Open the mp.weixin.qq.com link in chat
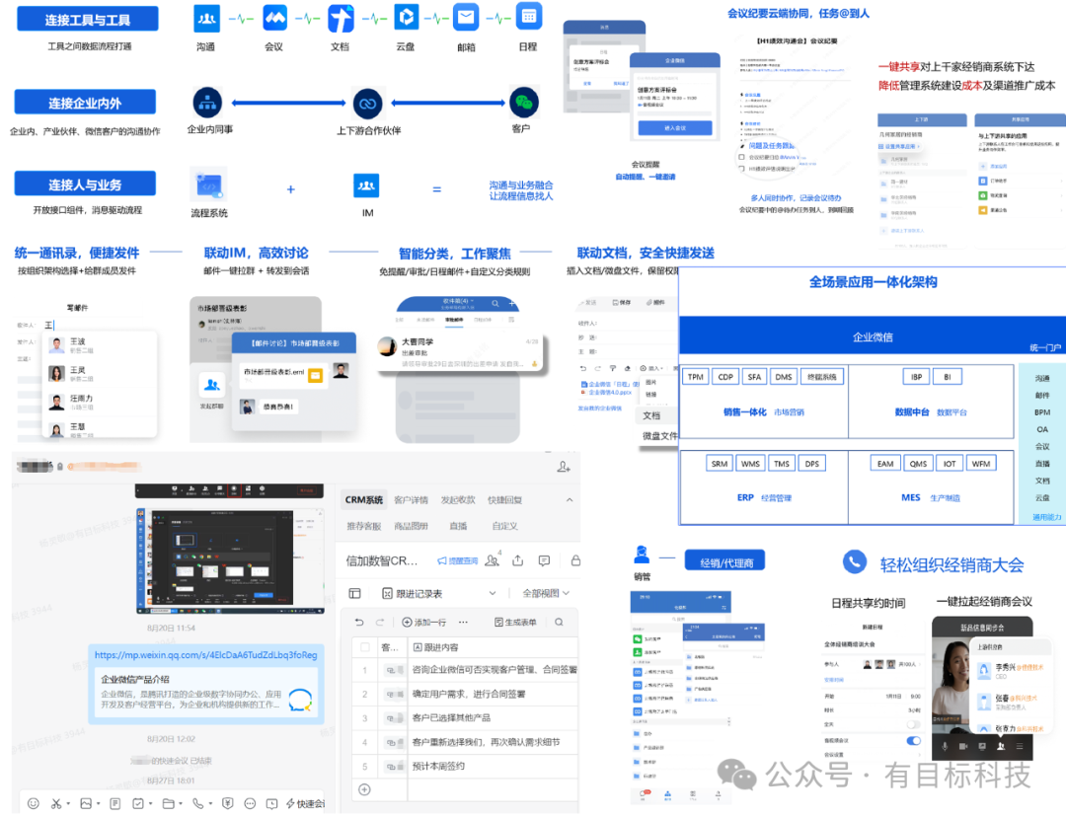The image size is (1066, 818). point(206,655)
